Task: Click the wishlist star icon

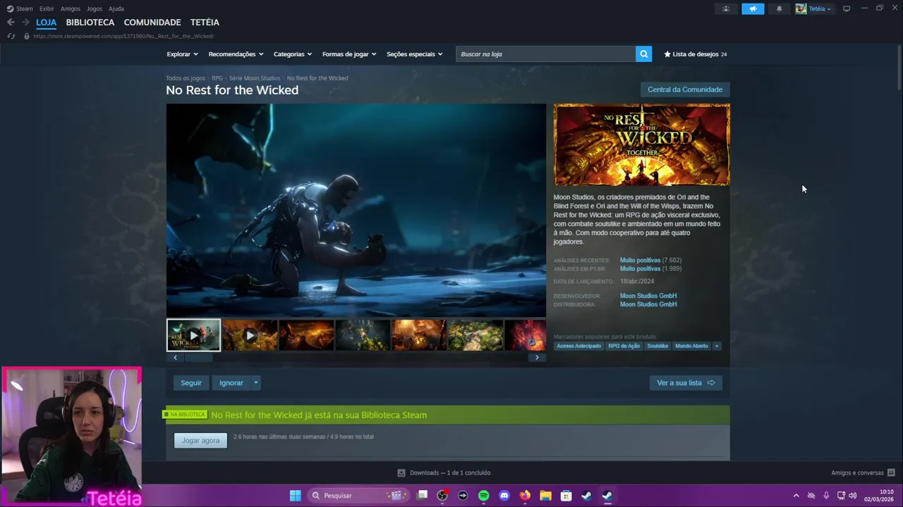Action: [667, 54]
